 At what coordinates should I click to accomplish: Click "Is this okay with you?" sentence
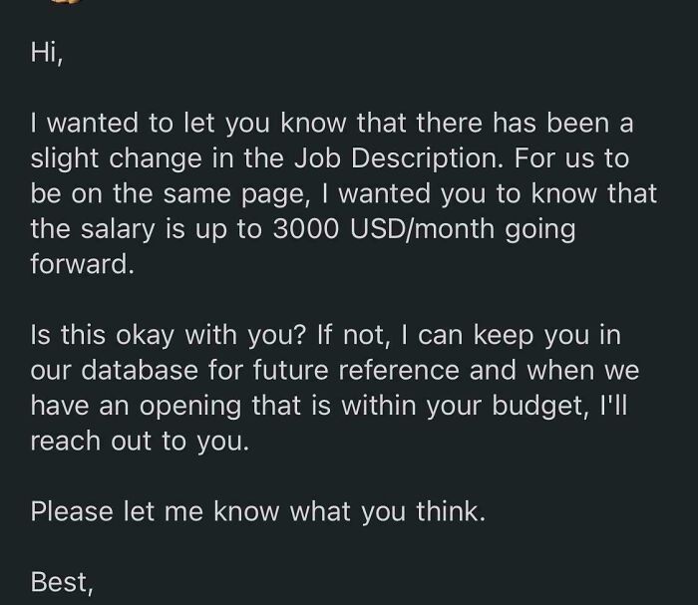[168, 335]
